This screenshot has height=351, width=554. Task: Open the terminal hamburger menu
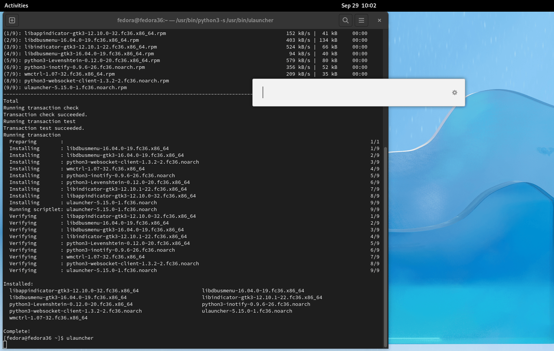tap(361, 20)
